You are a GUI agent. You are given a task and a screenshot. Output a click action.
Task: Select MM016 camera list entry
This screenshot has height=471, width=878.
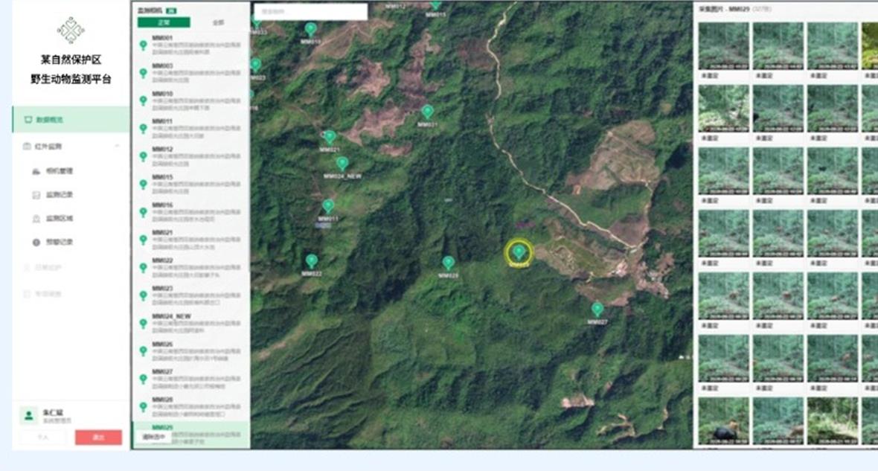pyautogui.click(x=190, y=212)
